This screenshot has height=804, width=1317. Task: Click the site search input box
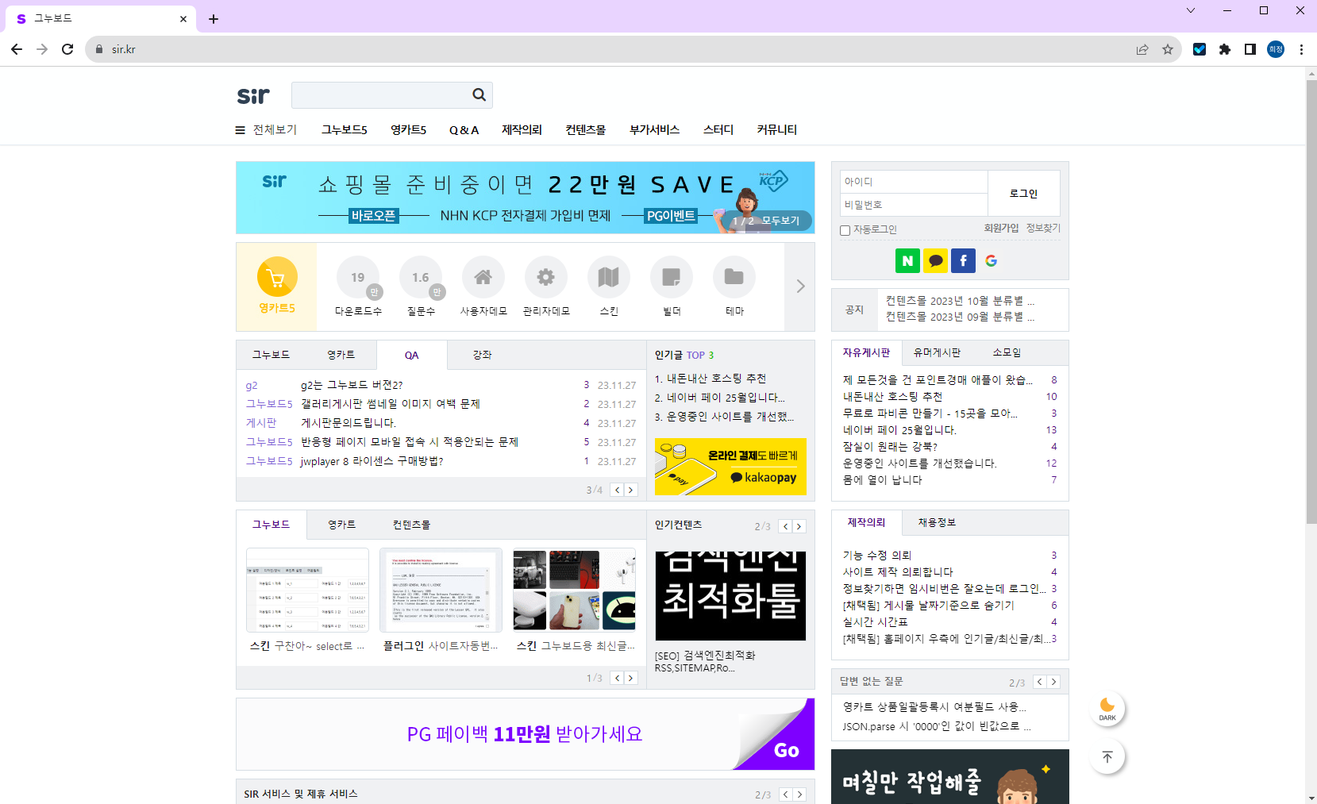pos(381,95)
